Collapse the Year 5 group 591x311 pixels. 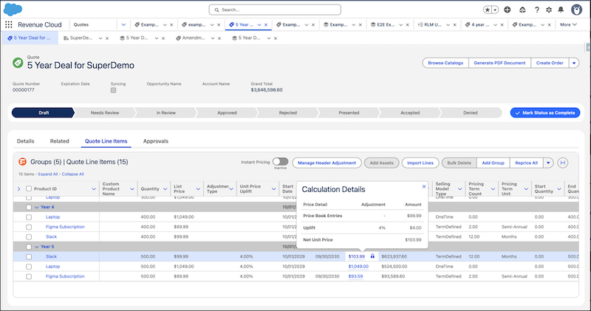coord(37,247)
